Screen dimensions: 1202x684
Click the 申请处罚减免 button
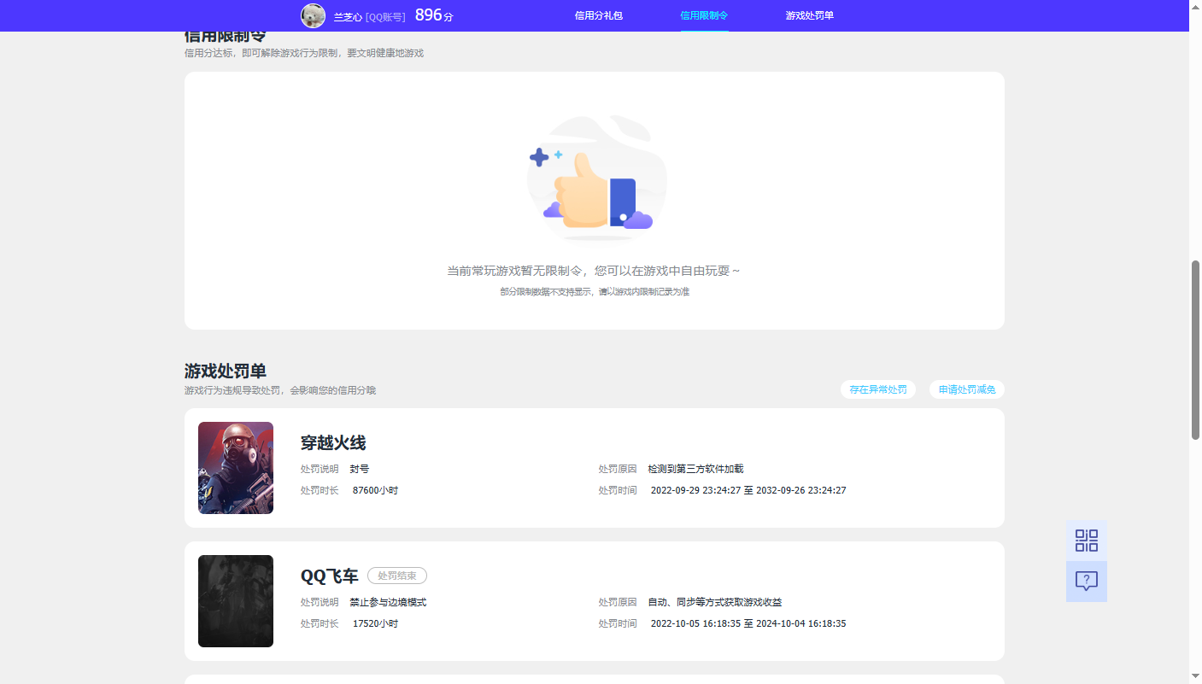967,389
